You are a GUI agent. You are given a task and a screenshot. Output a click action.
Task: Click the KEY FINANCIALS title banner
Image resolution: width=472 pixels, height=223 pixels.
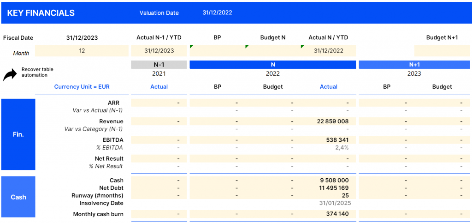(x=41, y=13)
